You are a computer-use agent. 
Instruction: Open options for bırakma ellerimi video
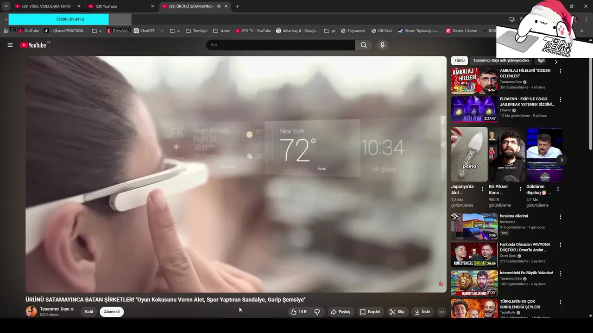[x=561, y=216]
